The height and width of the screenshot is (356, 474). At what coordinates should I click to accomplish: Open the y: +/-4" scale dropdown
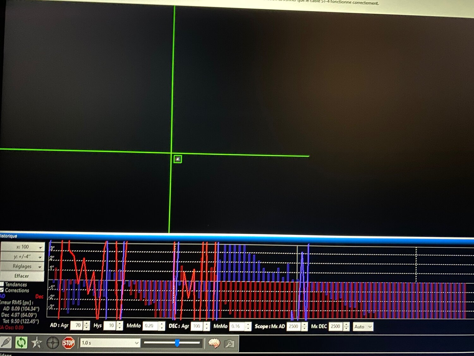click(22, 257)
